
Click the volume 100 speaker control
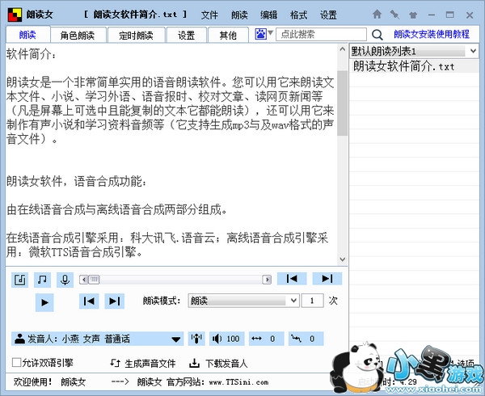[226, 339]
